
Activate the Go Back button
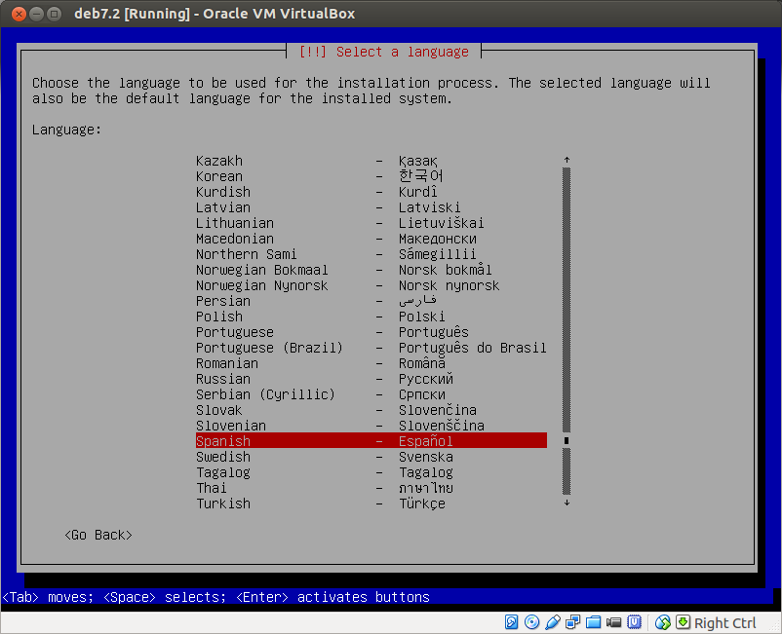(98, 535)
